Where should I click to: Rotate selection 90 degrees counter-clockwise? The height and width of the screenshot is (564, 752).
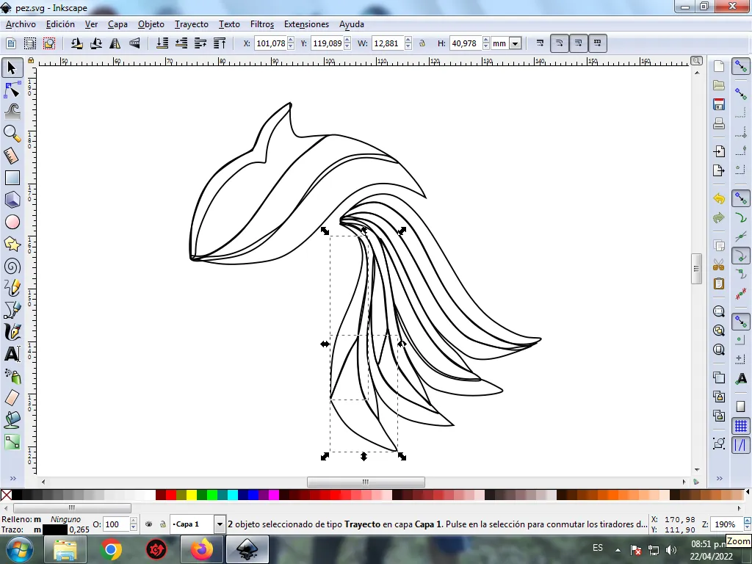(x=76, y=43)
